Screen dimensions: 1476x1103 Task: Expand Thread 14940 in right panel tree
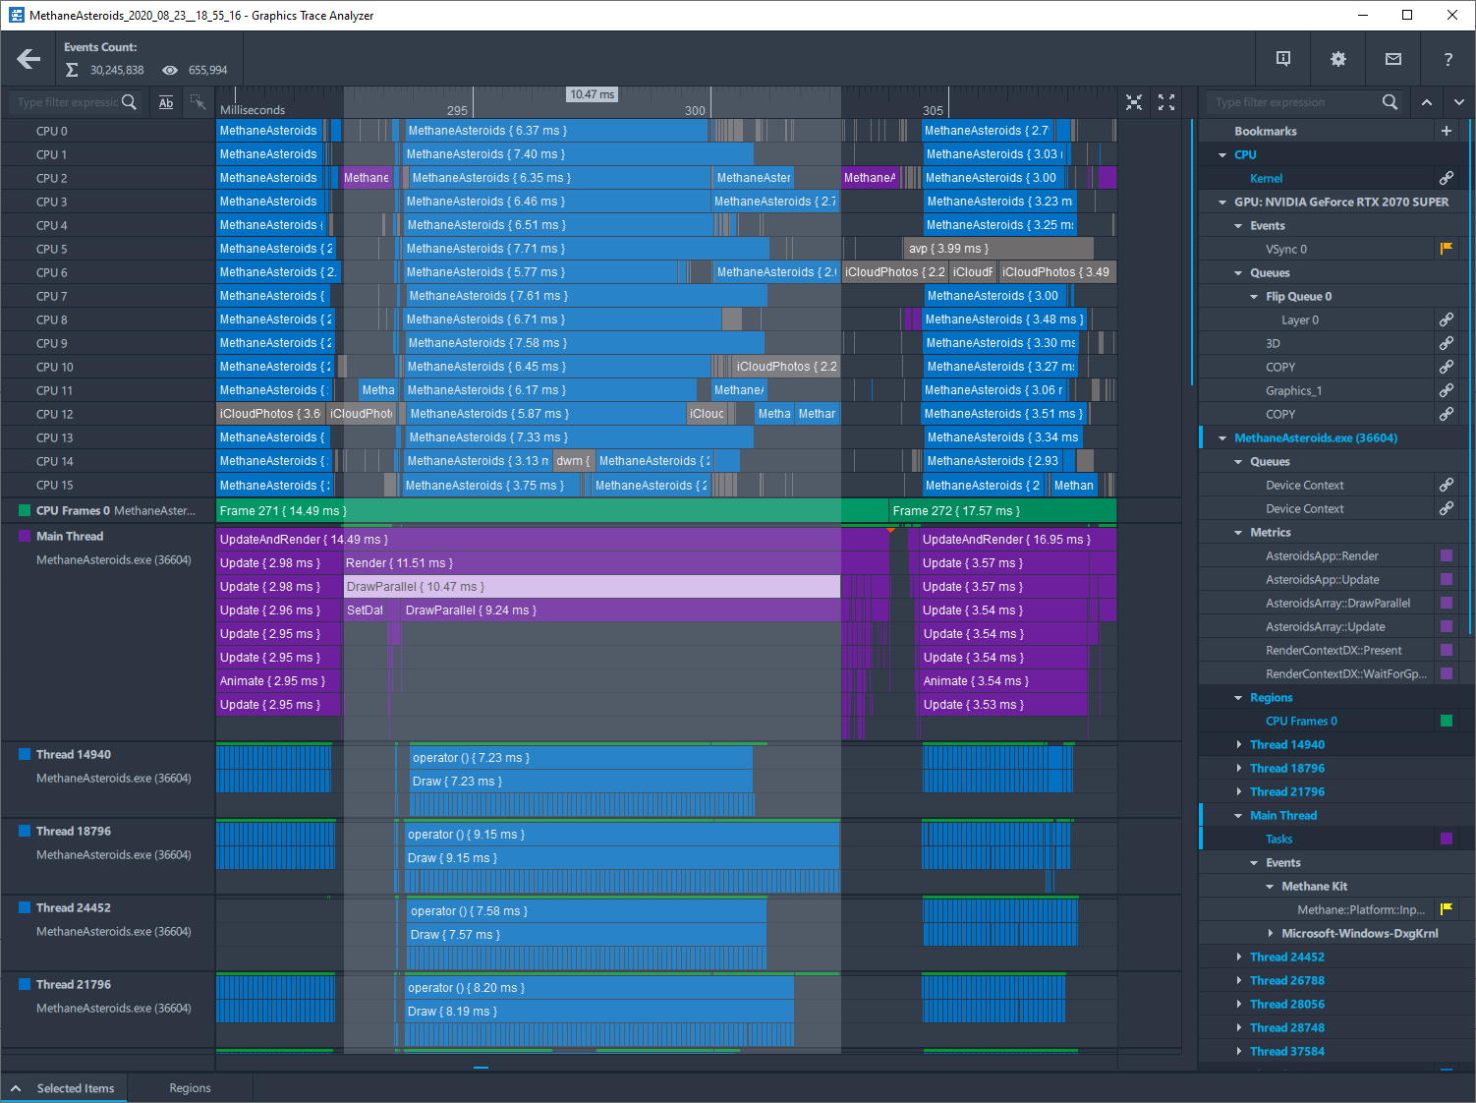(x=1238, y=744)
